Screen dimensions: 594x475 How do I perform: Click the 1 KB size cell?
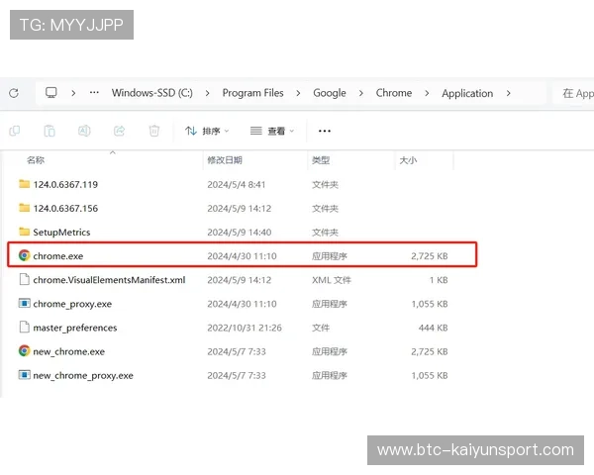pyautogui.click(x=439, y=280)
